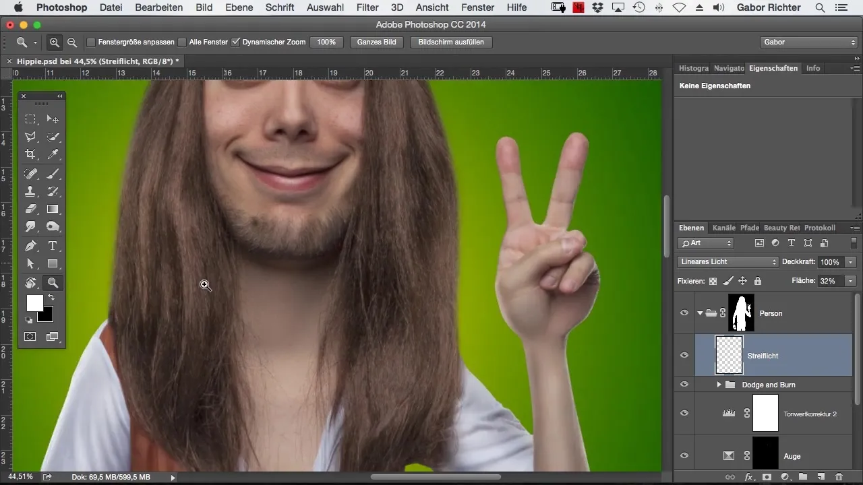
Task: Select the Zoom tool in toolbox
Action: point(53,283)
